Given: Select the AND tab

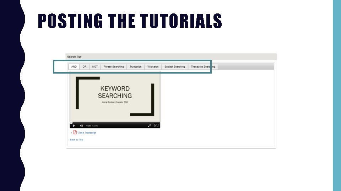Looking at the screenshot, I should [74, 67].
